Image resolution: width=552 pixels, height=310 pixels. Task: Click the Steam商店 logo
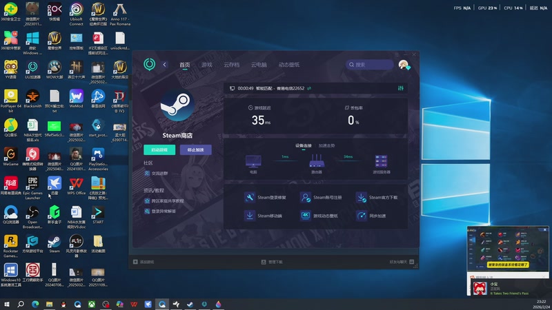click(x=177, y=105)
